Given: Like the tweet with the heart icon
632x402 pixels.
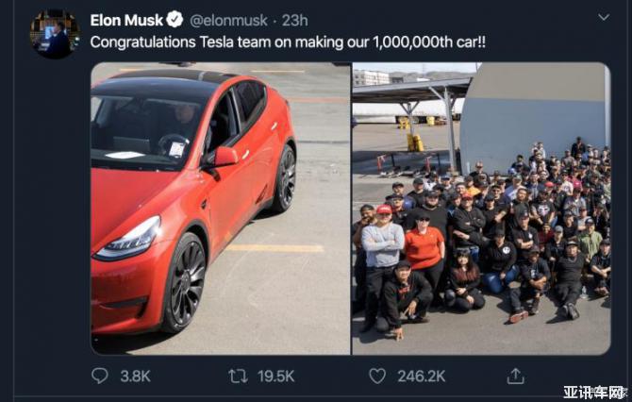Looking at the screenshot, I should click(377, 376).
